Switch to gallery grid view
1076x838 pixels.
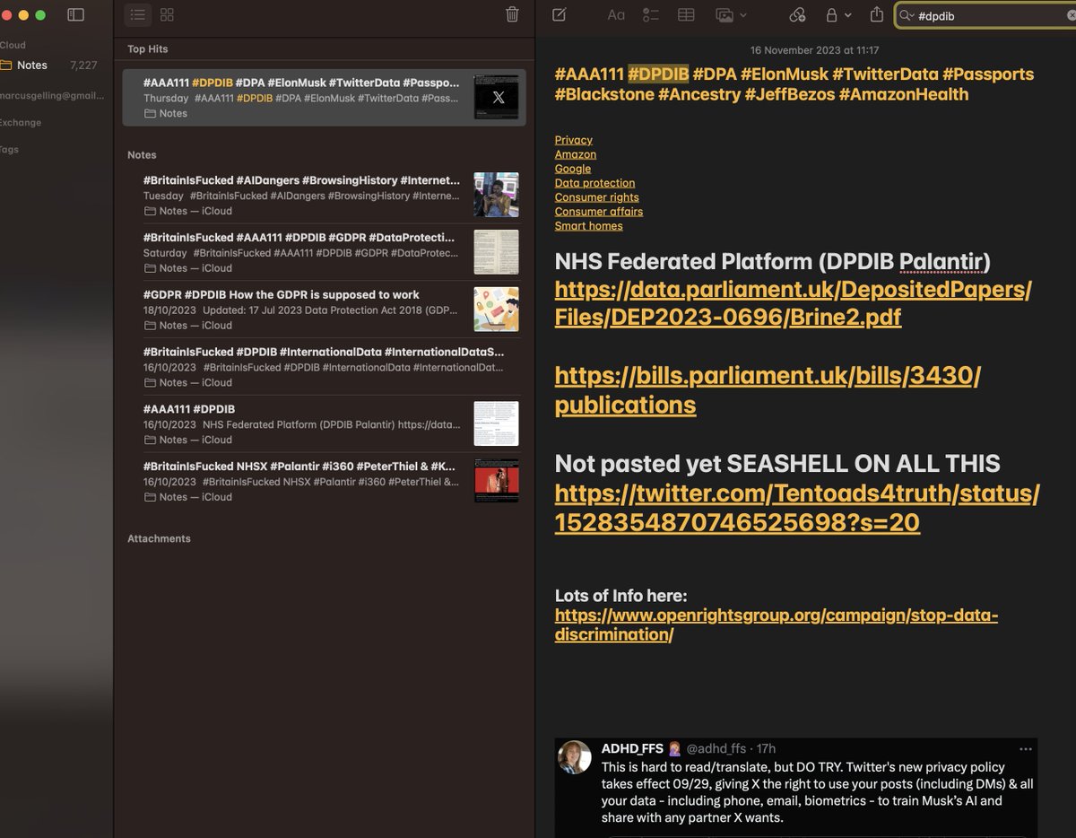click(167, 14)
